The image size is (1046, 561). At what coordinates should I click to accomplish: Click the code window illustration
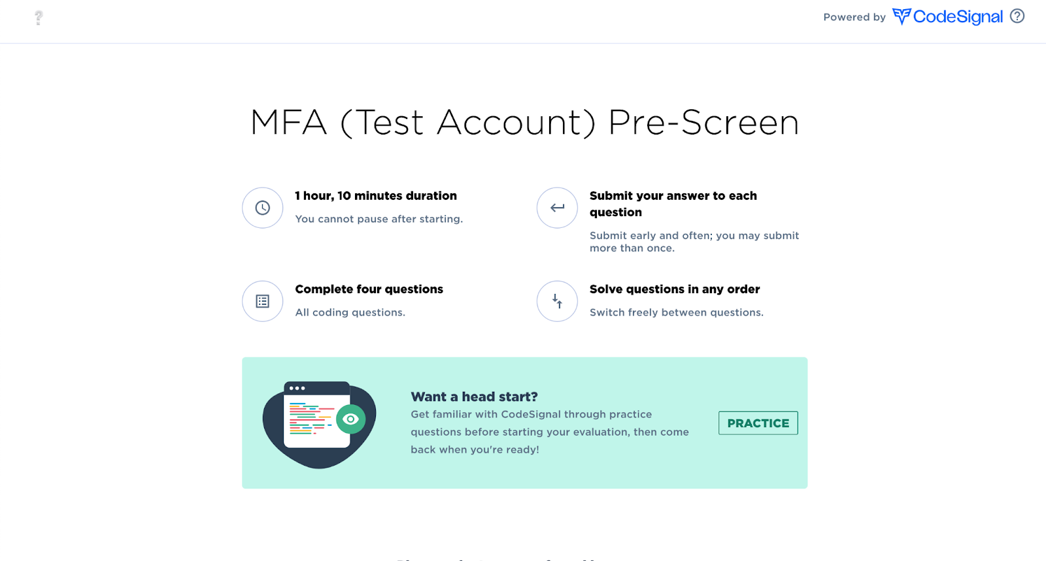pos(317,415)
